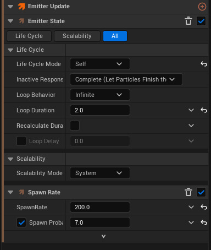Reset Loop Duration to default
The width and height of the screenshot is (211, 250).
point(204,110)
